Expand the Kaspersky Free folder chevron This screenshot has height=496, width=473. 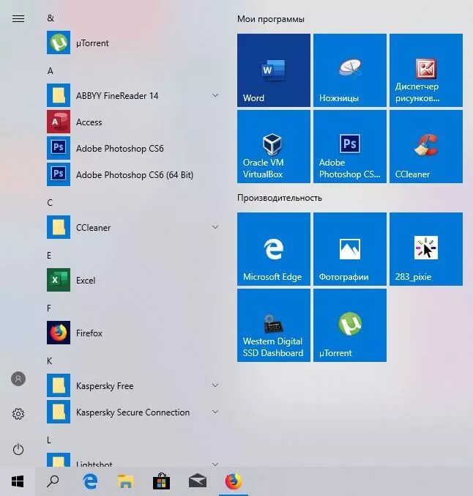pyautogui.click(x=215, y=385)
